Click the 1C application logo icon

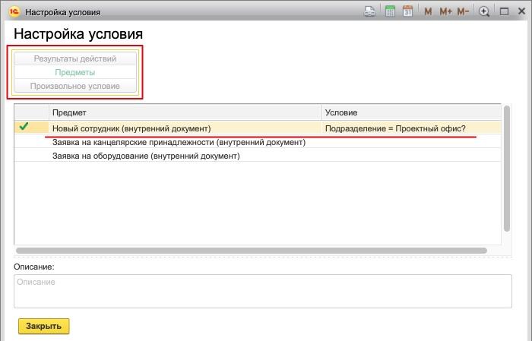pyautogui.click(x=14, y=12)
